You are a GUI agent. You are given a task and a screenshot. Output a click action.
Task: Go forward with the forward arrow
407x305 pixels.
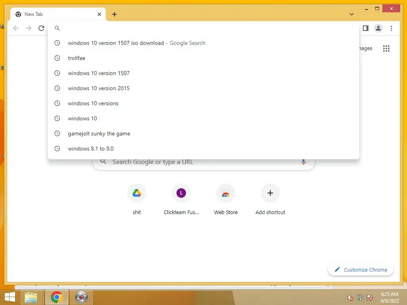click(x=29, y=28)
